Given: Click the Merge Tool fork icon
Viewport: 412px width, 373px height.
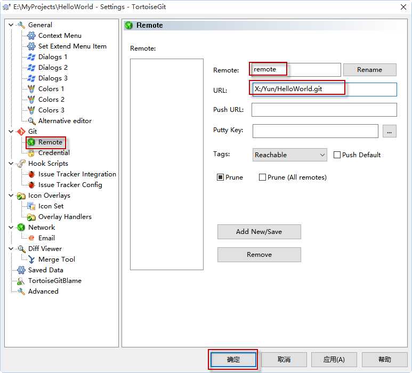Looking at the screenshot, I should coord(31,260).
